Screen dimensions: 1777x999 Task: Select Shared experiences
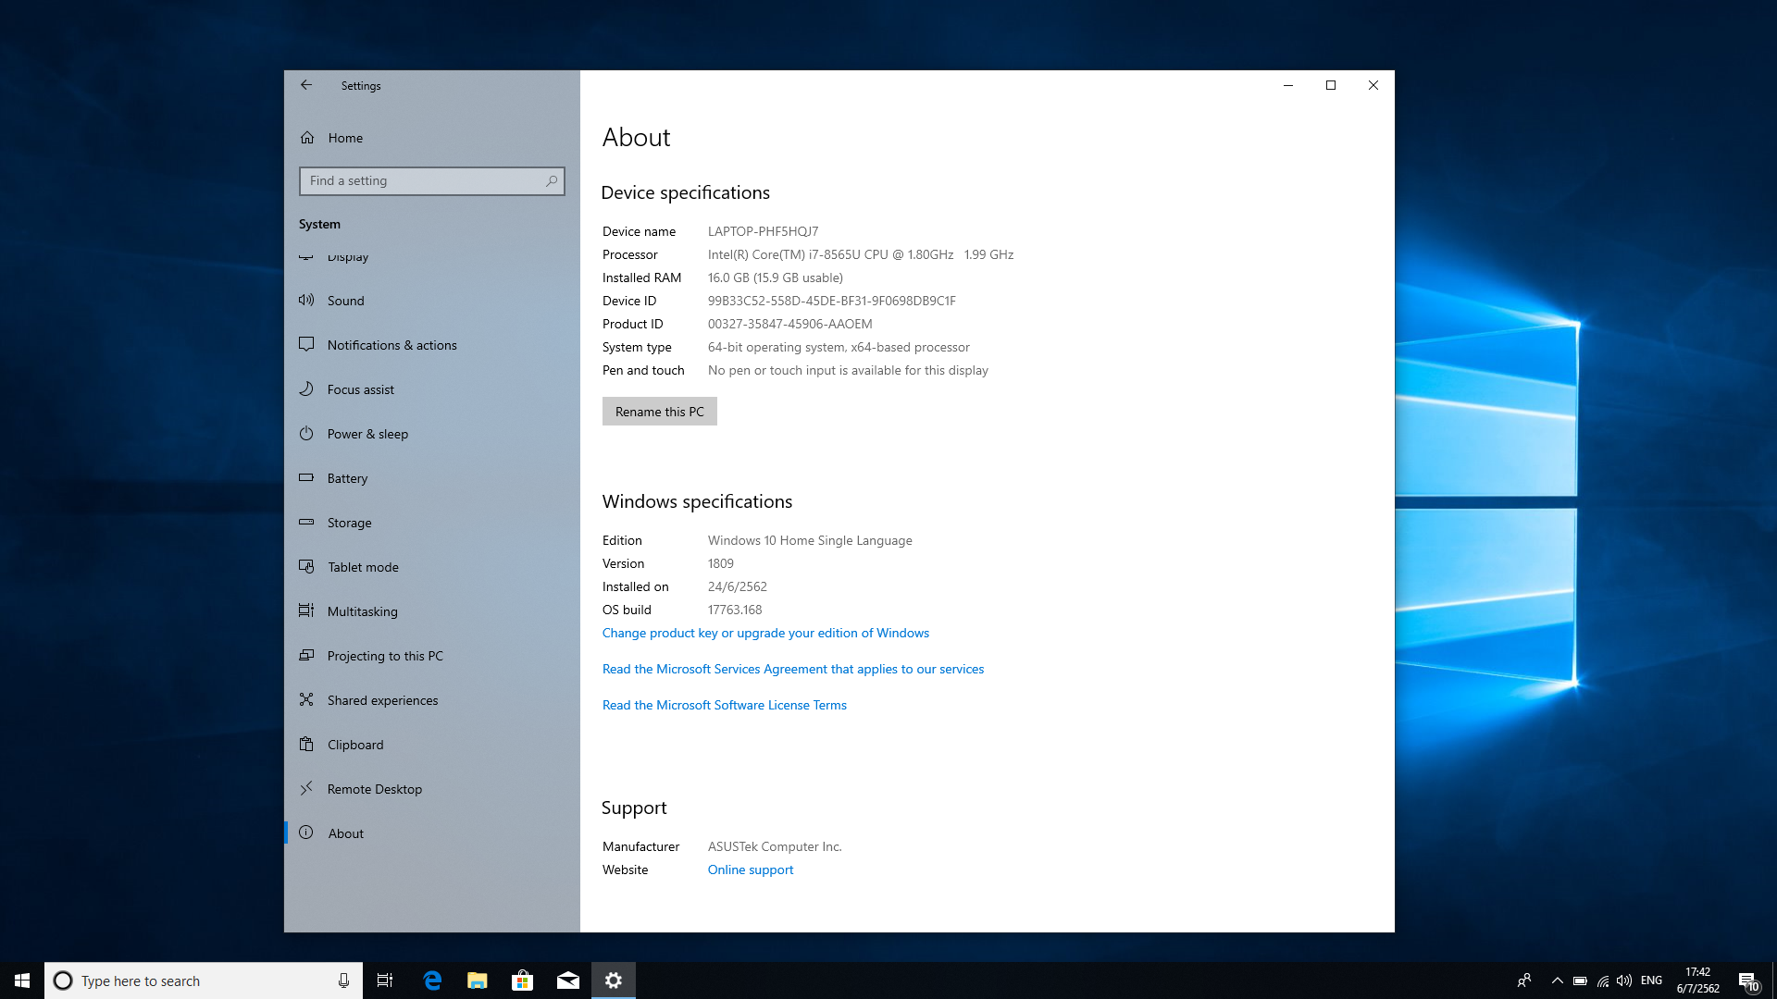point(431,700)
